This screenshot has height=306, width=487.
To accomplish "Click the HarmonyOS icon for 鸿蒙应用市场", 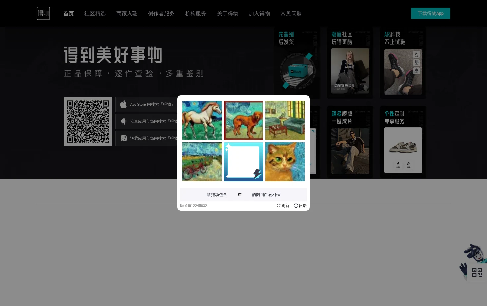I will [124, 138].
